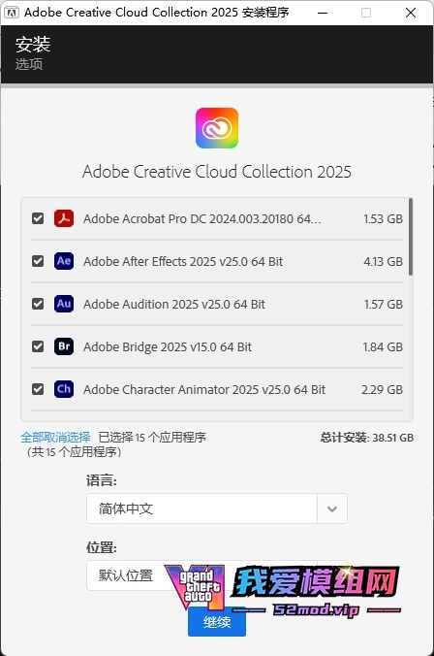The width and height of the screenshot is (434, 656).
Task: Uncheck the Adobe Audition 2025 checkbox
Action: coord(38,304)
